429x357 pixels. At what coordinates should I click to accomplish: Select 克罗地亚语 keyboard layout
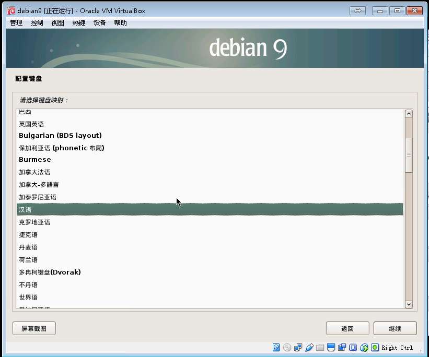(210, 222)
